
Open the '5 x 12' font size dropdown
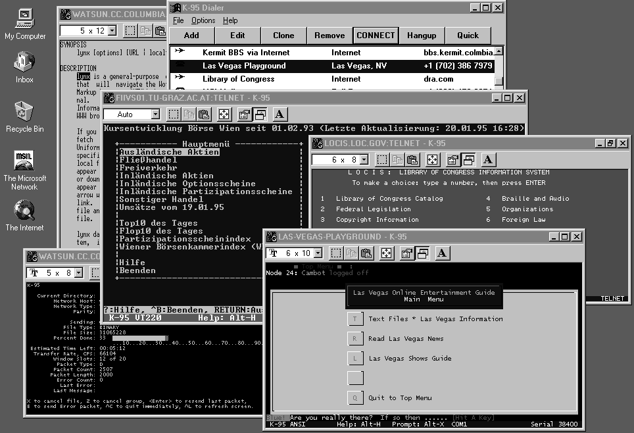[112, 31]
